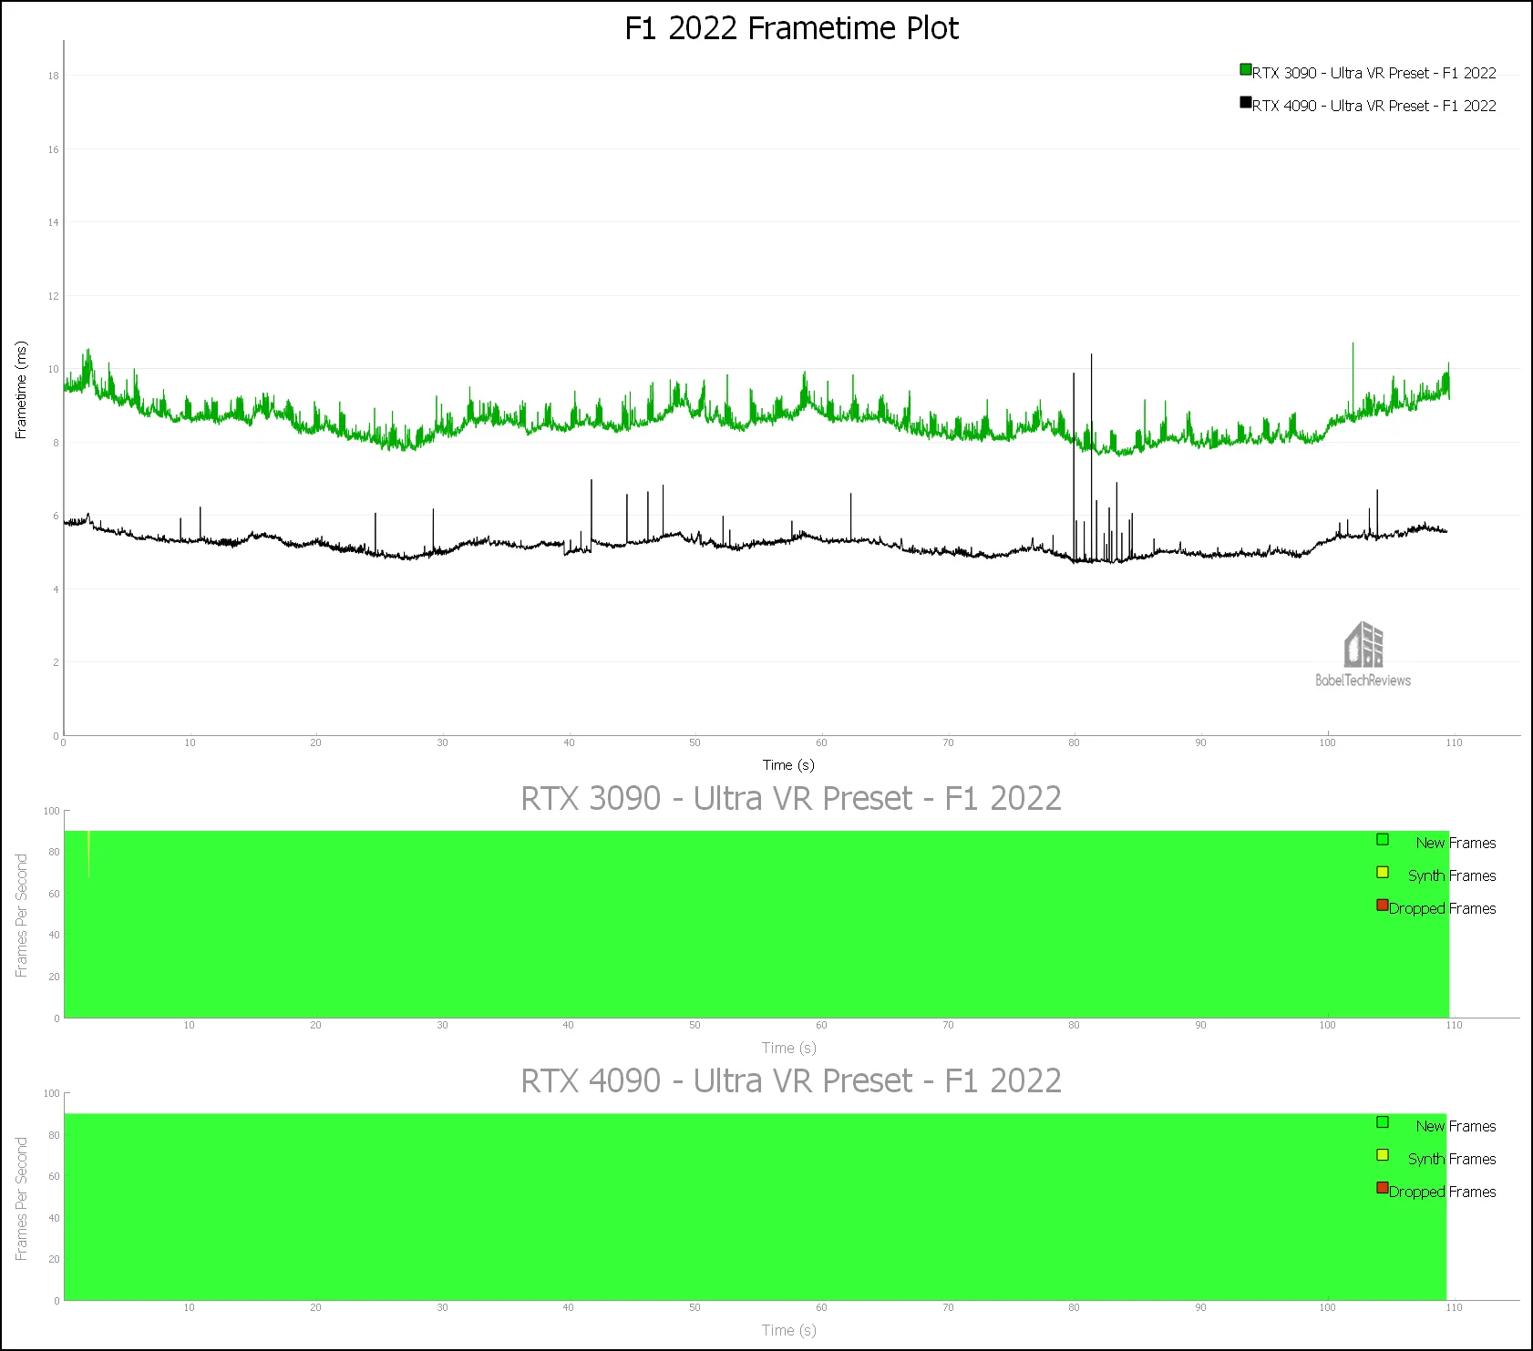Click Frames Per Second label of RTX 4090 chart
Image resolution: width=1533 pixels, height=1351 pixels.
click(21, 1199)
